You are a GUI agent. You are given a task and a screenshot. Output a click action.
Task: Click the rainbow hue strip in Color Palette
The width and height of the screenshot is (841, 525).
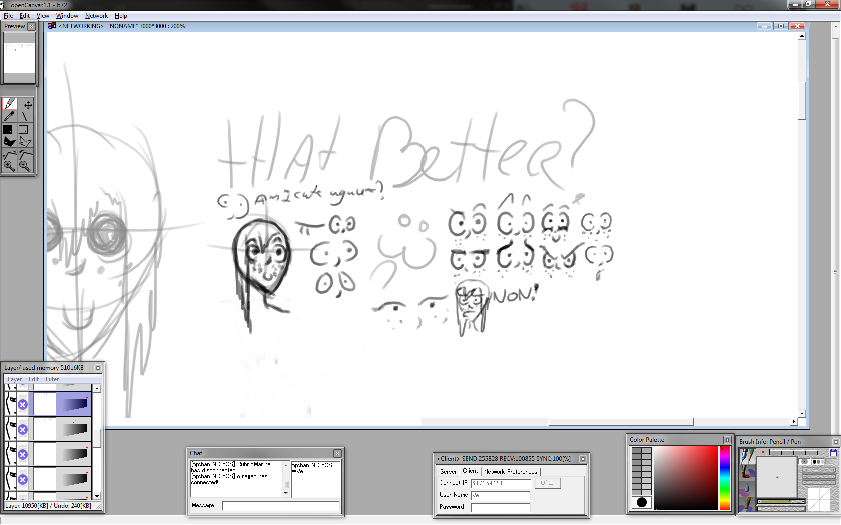tap(725, 478)
